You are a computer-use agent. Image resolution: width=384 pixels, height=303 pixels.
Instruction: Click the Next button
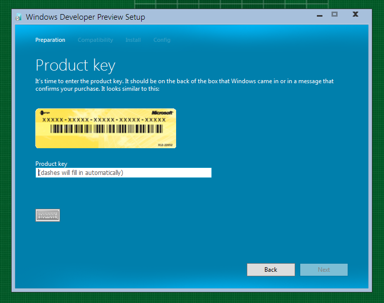coord(324,270)
